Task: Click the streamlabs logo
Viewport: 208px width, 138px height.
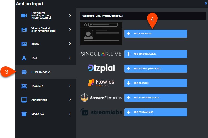Action: point(101,112)
